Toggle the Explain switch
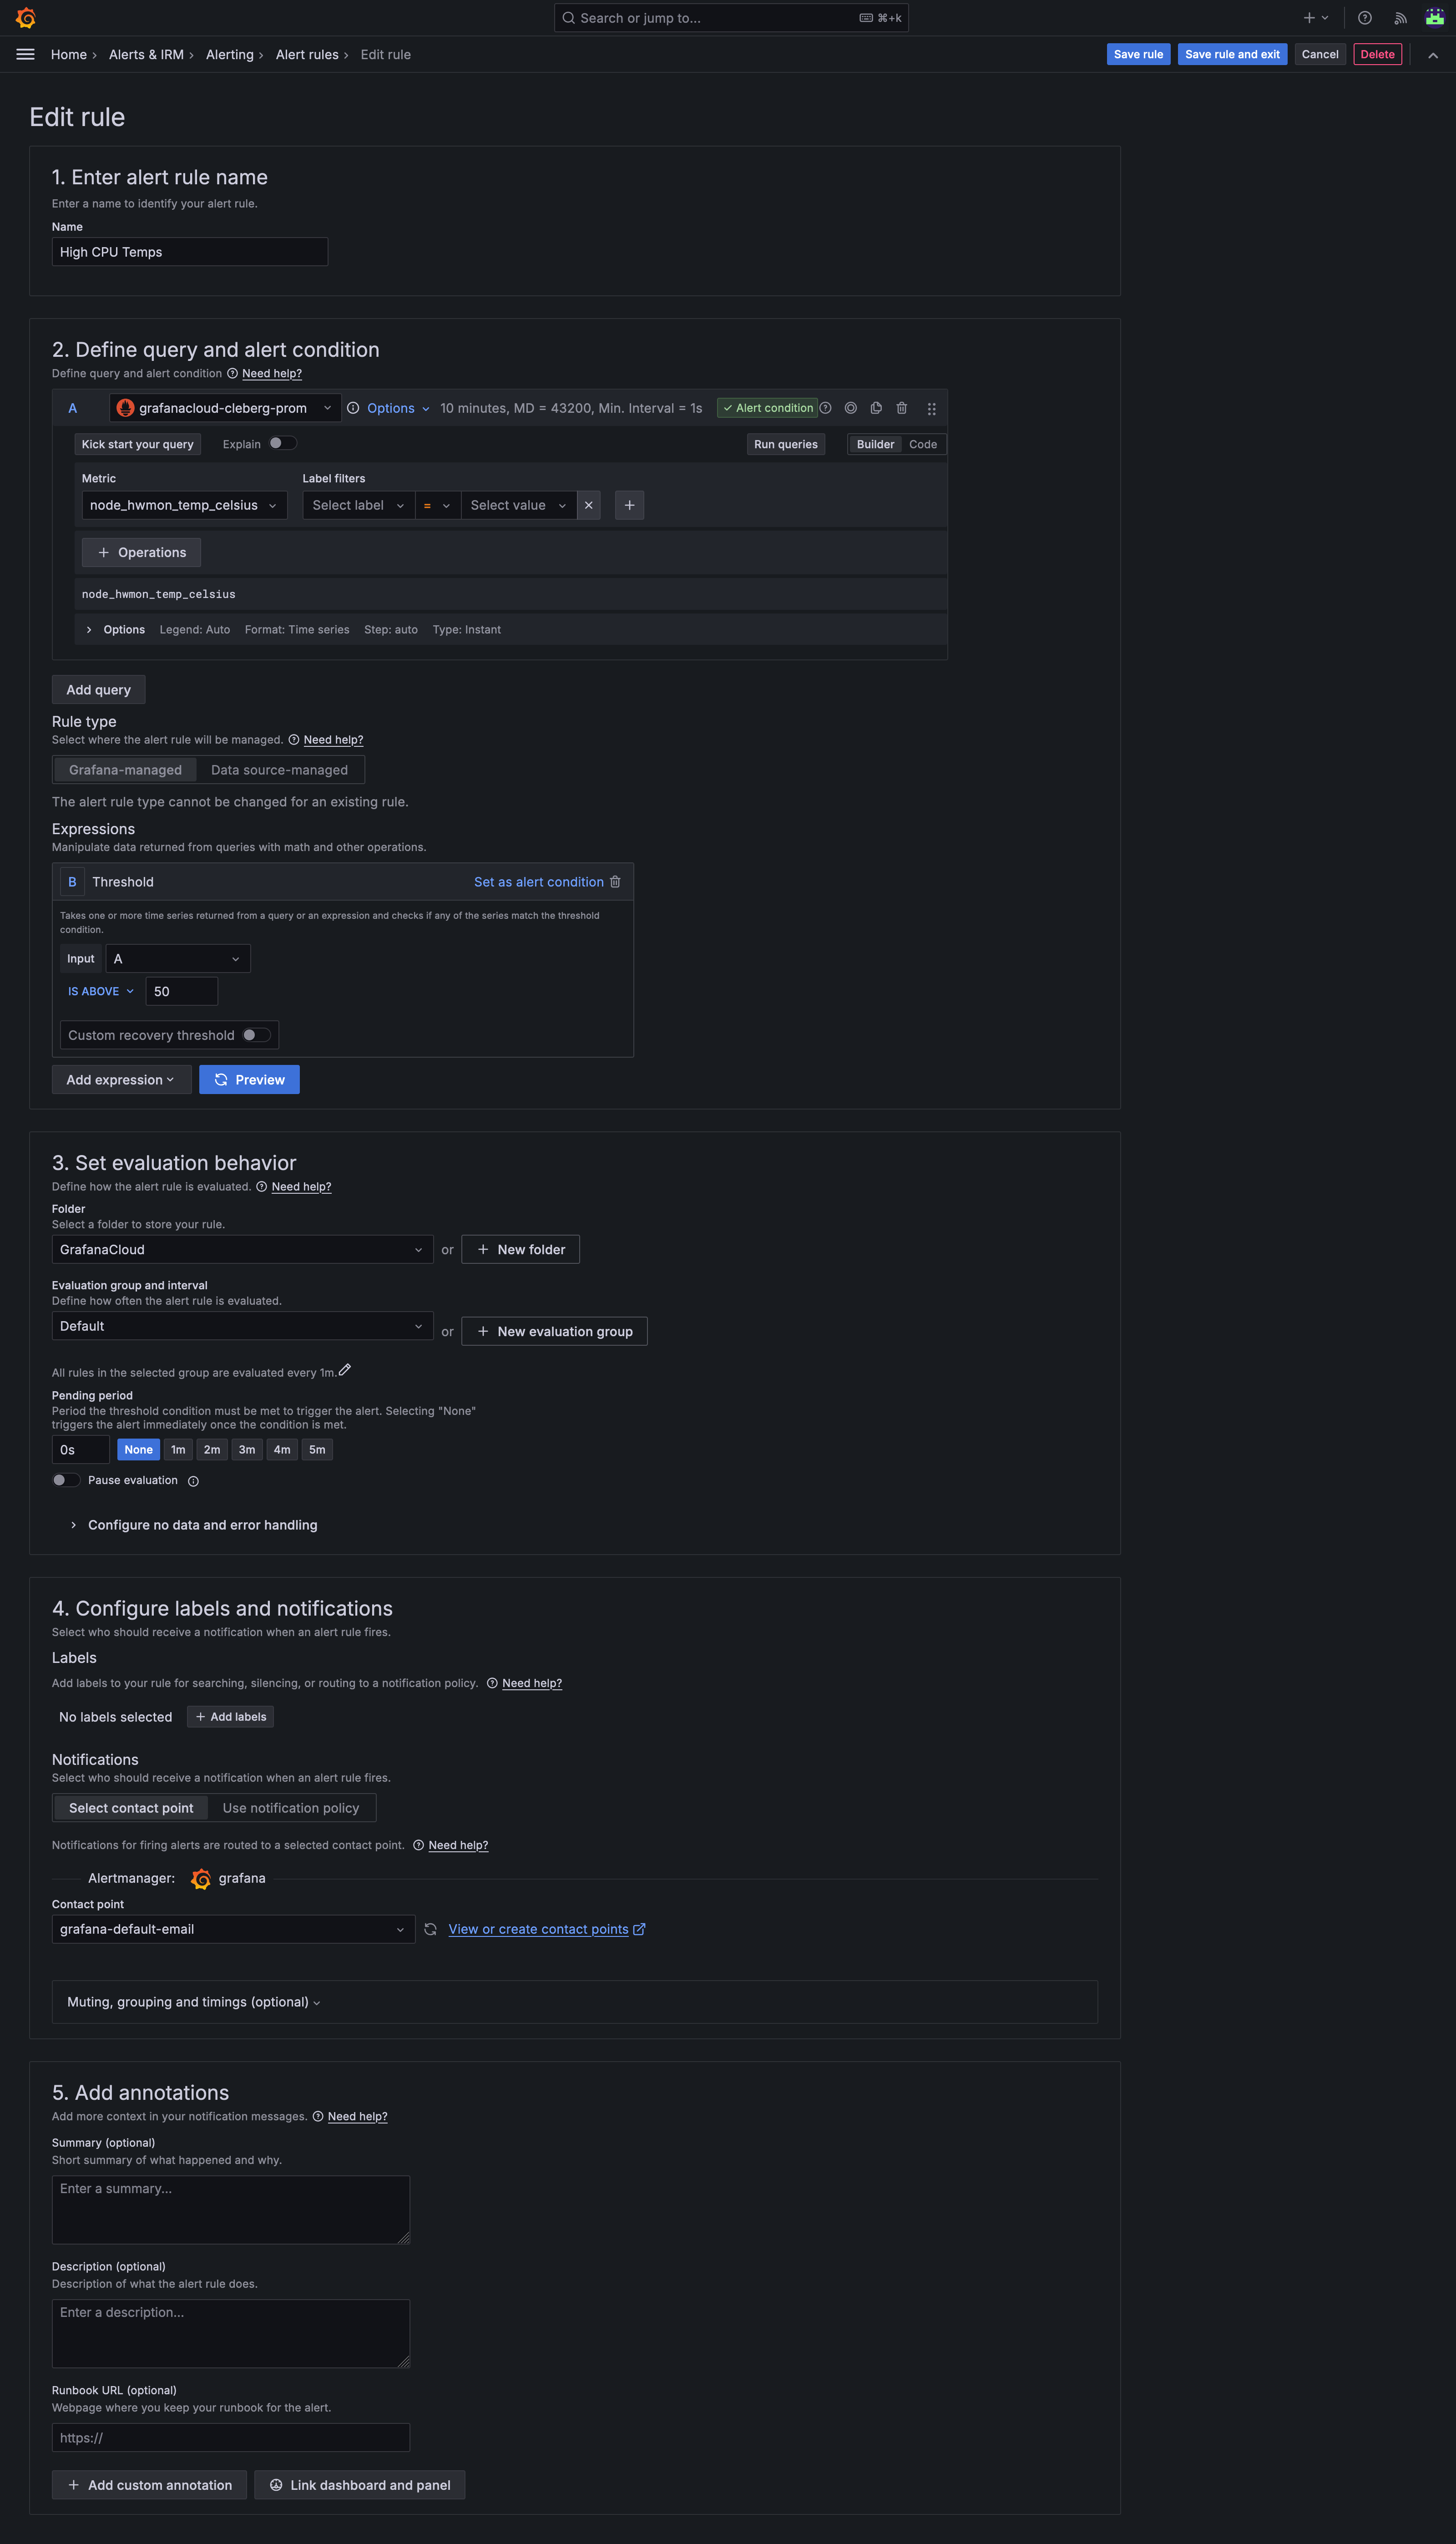Image resolution: width=1456 pixels, height=2544 pixels. point(282,443)
